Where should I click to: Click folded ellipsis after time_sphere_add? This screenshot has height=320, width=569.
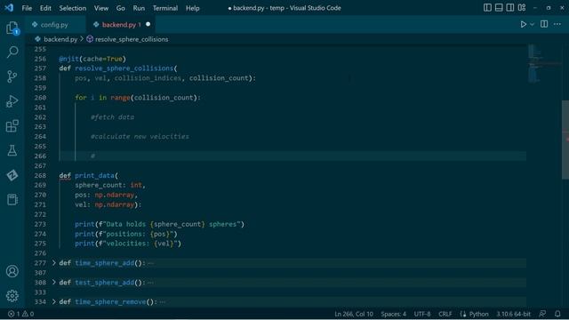(151, 263)
